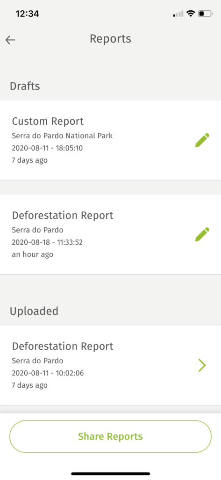The image size is (221, 480).
Task: Tap the Uploaded section header
Action: click(34, 311)
